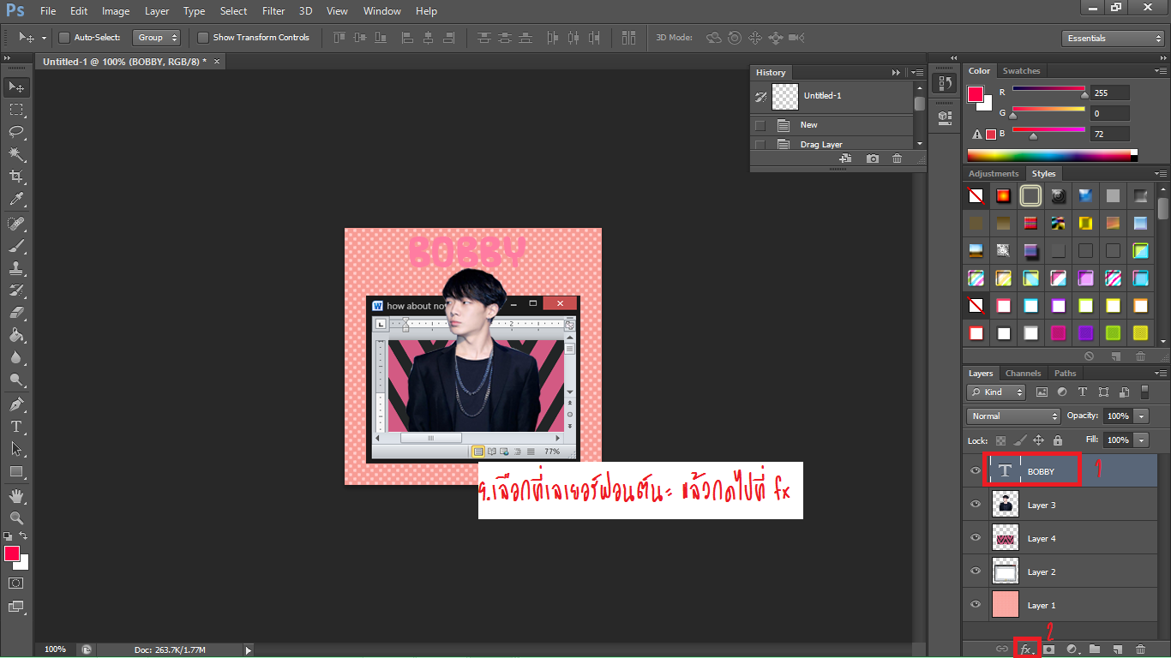Select the Crop tool
The image size is (1171, 658).
coord(16,176)
